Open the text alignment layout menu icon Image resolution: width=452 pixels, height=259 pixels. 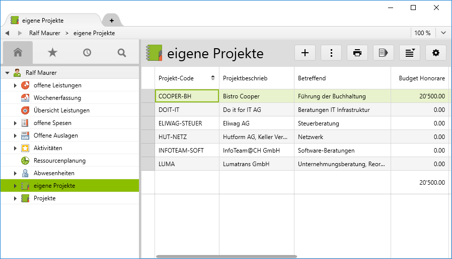410,53
